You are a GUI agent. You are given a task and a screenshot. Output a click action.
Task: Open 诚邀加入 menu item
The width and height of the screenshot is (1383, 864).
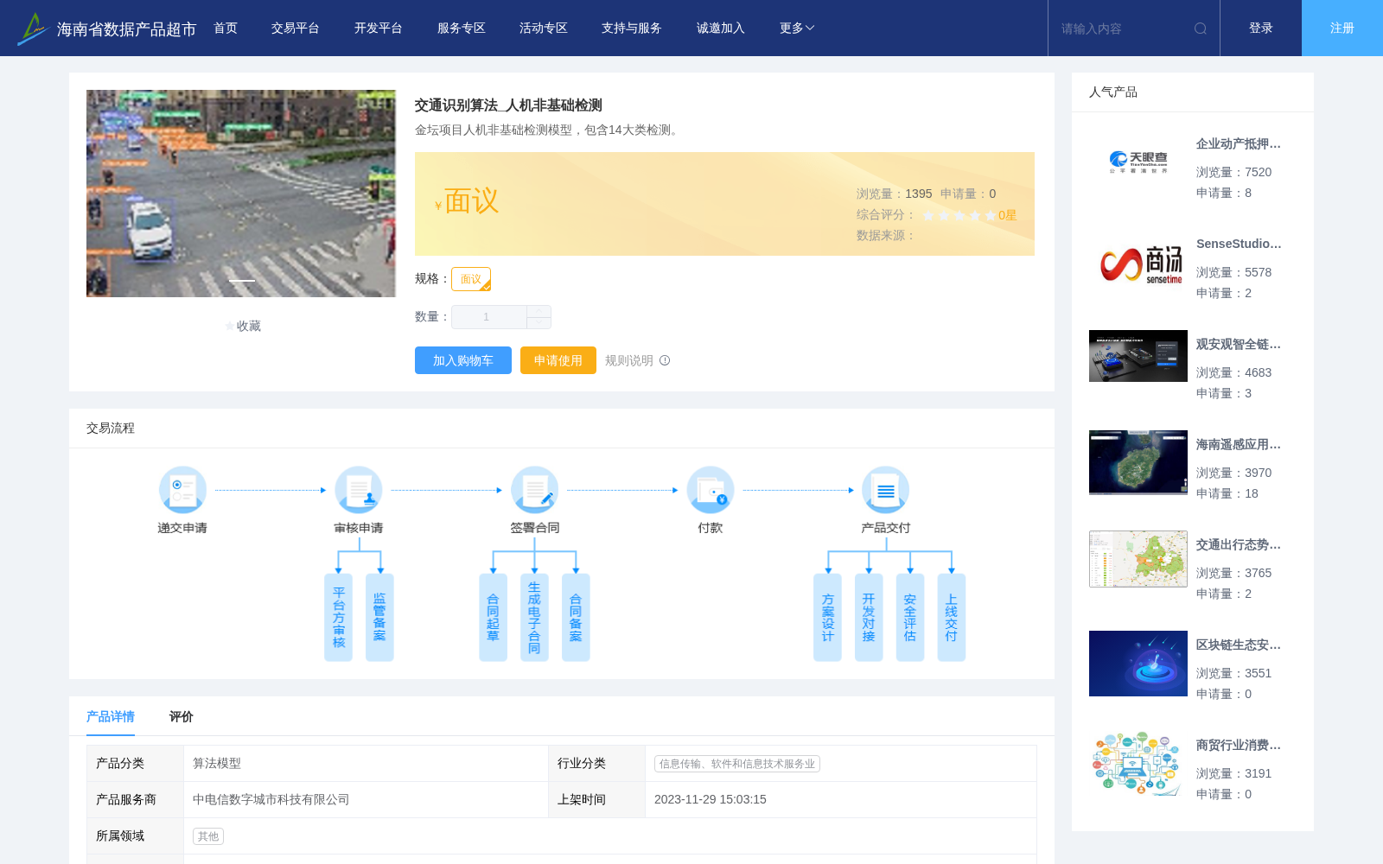tap(721, 29)
